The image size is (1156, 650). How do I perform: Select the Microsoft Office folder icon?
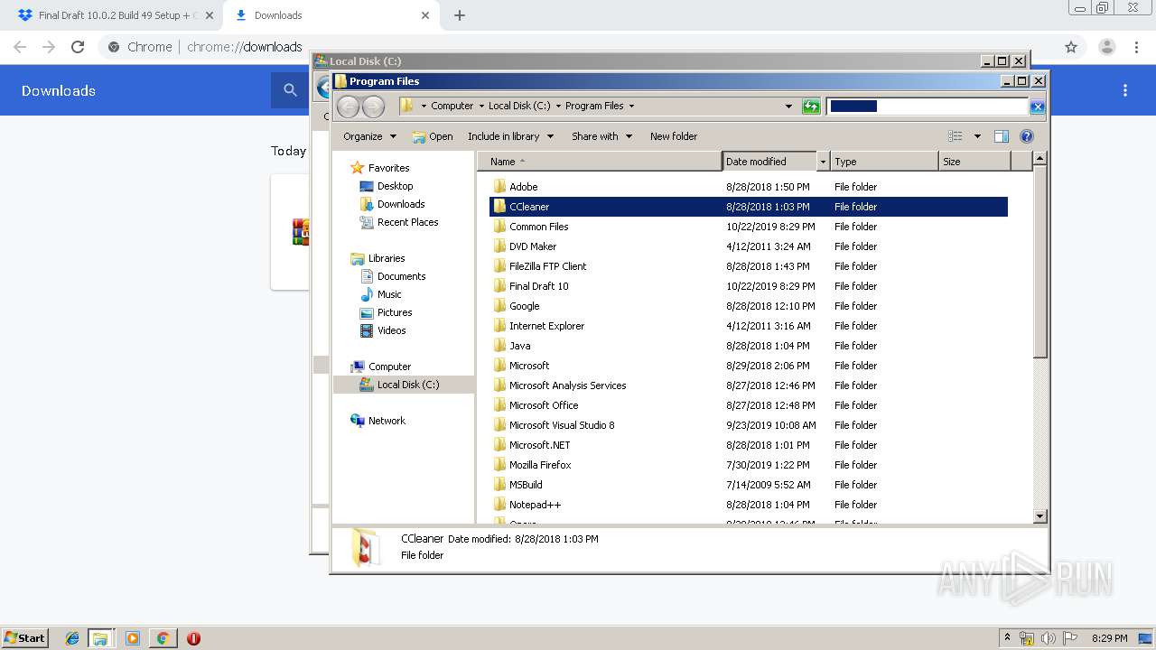point(499,405)
